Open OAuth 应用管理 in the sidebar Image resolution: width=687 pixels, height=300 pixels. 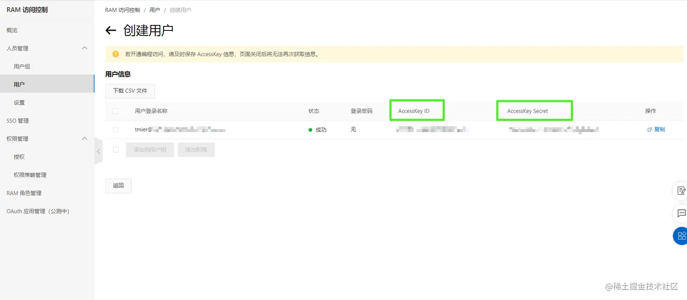38,211
